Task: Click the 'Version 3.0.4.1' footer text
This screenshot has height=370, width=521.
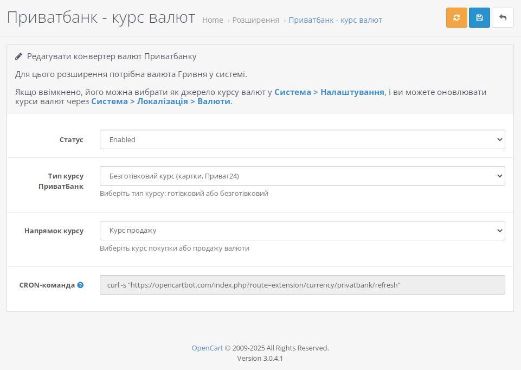Action: [260, 359]
